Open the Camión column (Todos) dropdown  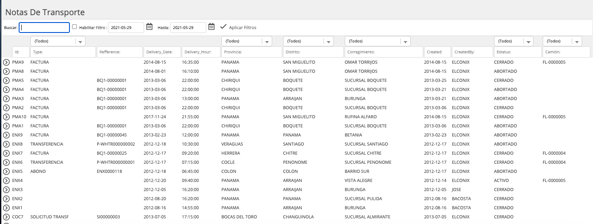(x=562, y=41)
